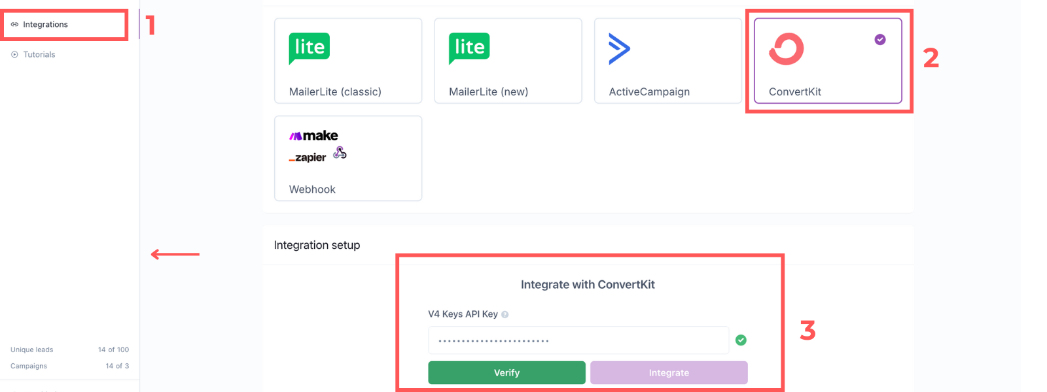Viewport: 1047px width, 392px height.
Task: Click the V4 Keys API Key help icon
Action: tap(505, 315)
